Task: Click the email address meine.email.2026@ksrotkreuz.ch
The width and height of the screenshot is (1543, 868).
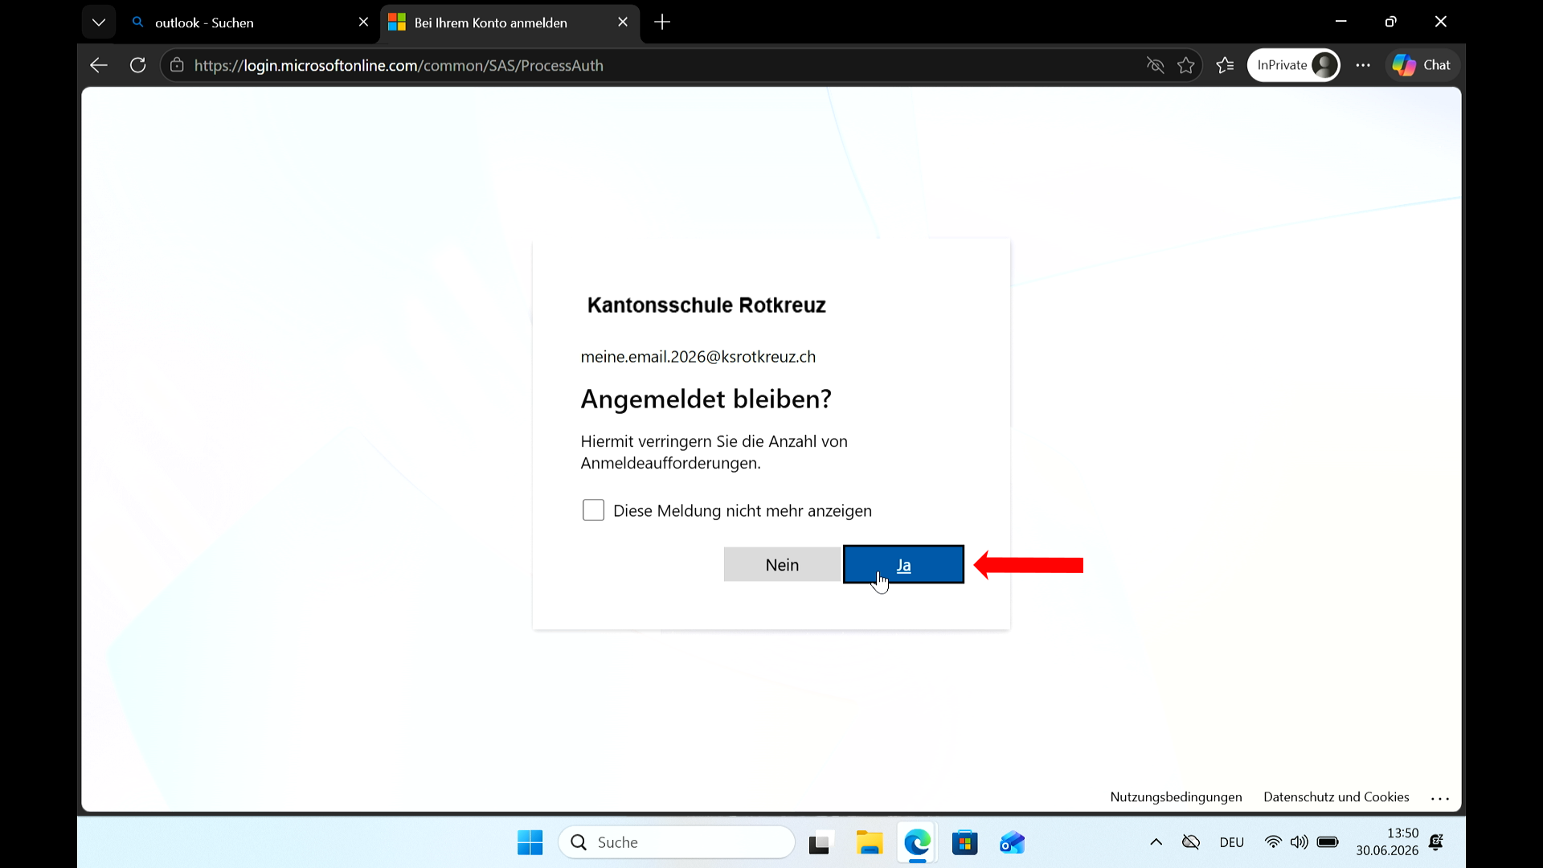Action: (698, 357)
